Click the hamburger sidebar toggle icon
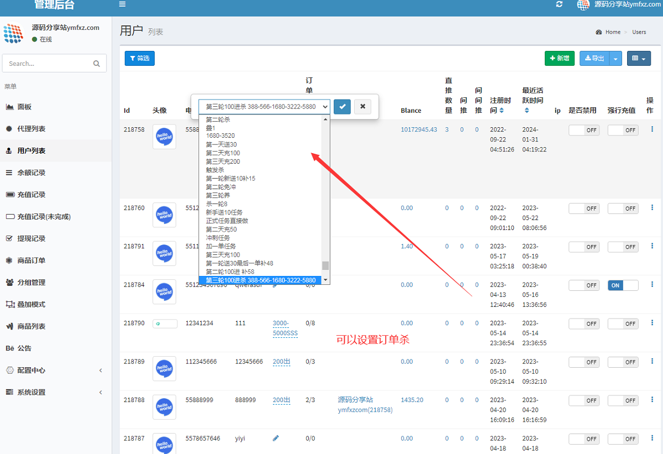 pyautogui.click(x=122, y=4)
